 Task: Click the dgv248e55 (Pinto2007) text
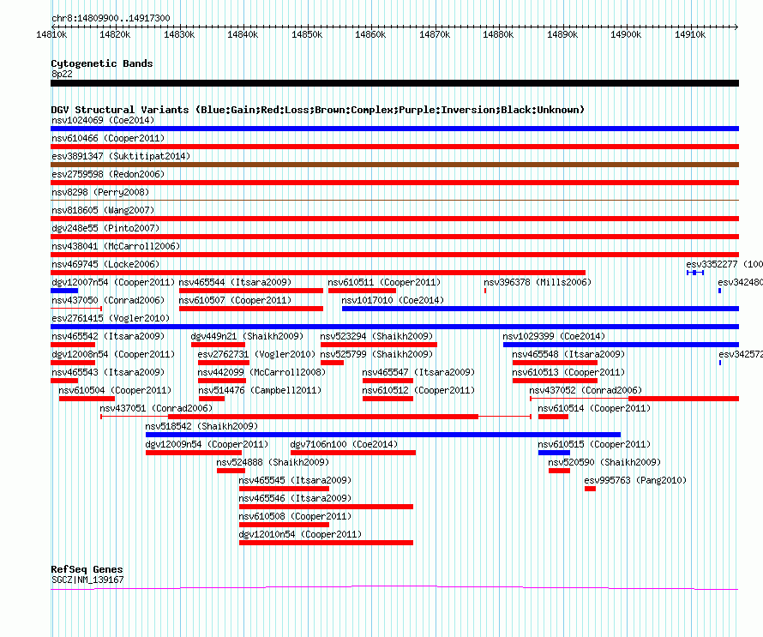coord(105,228)
